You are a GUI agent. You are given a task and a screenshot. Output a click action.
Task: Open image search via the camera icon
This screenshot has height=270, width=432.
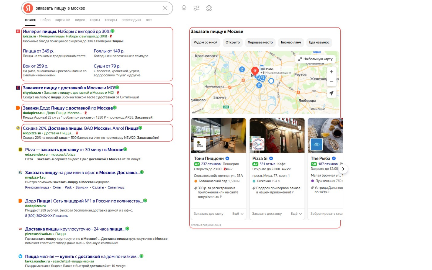point(209,8)
